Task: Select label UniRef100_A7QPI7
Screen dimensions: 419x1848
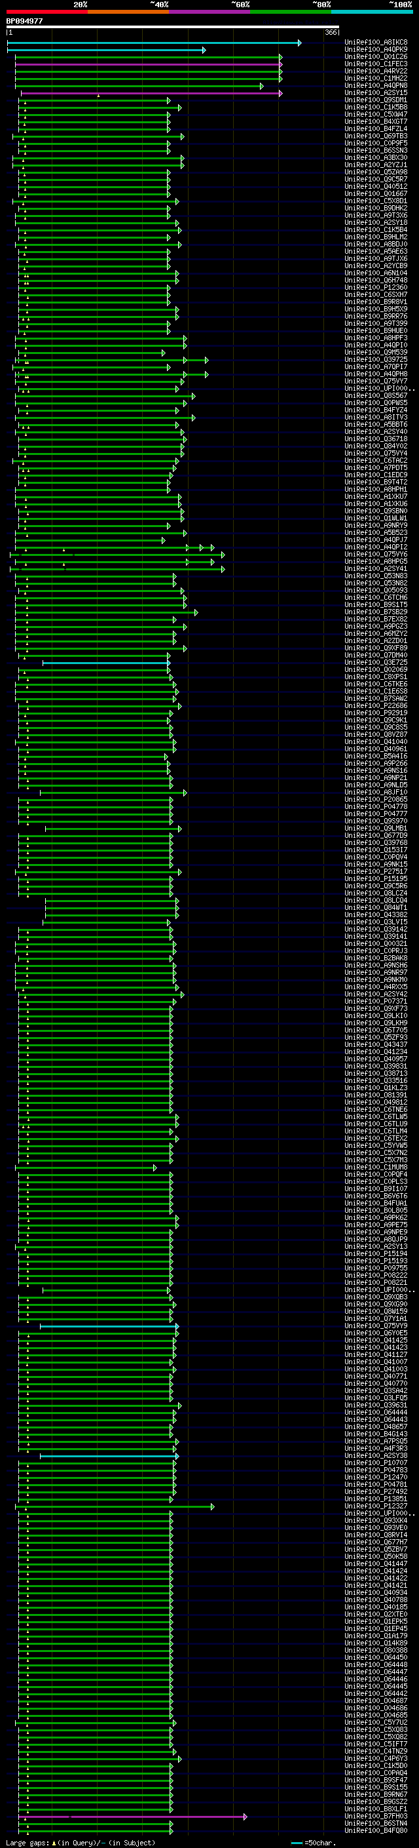Action: (376, 366)
